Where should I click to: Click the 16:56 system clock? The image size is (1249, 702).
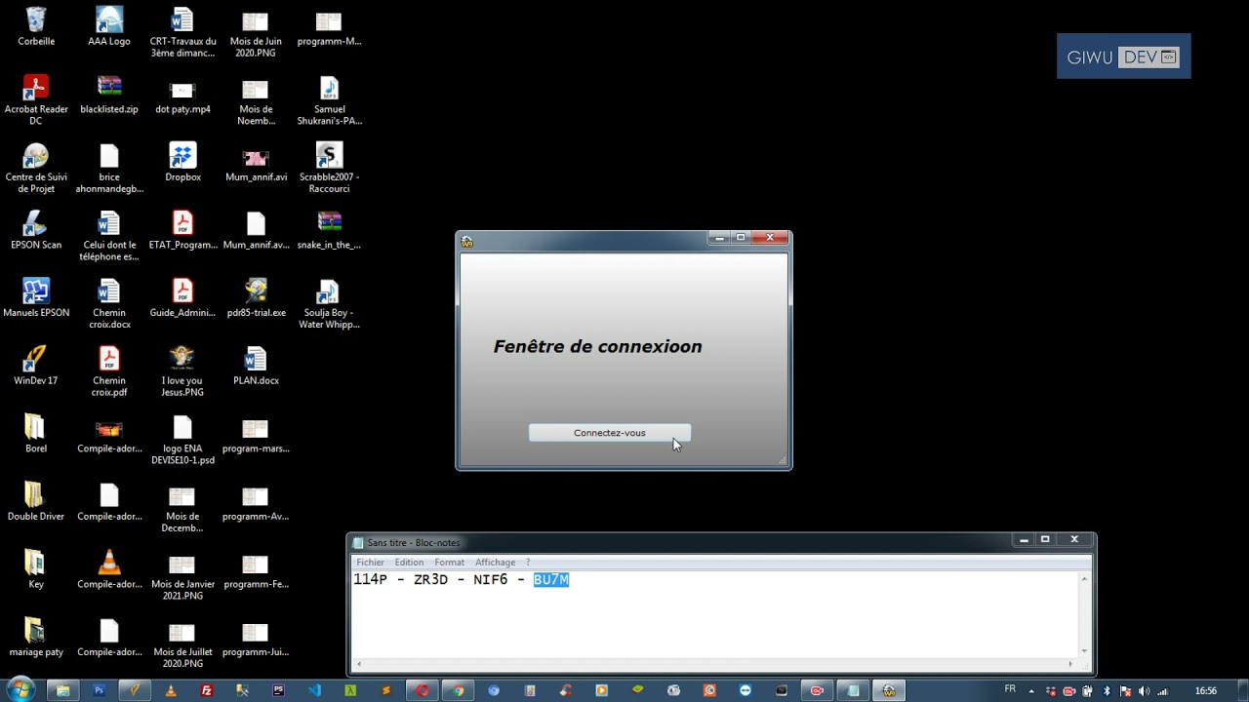[1206, 691]
